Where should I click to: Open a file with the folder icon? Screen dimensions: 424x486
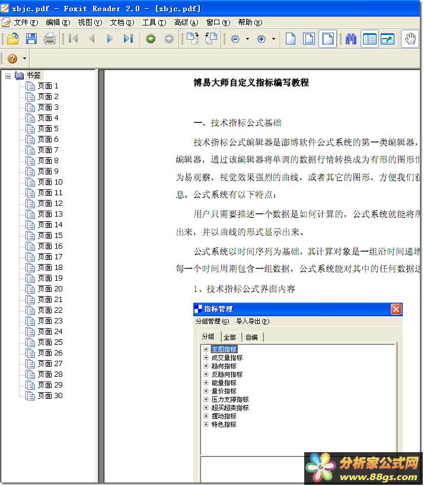tap(13, 39)
